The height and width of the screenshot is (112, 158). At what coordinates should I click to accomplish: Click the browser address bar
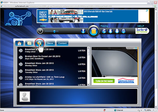[77, 6]
